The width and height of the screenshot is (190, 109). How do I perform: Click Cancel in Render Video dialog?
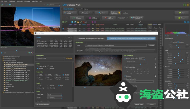(151, 105)
